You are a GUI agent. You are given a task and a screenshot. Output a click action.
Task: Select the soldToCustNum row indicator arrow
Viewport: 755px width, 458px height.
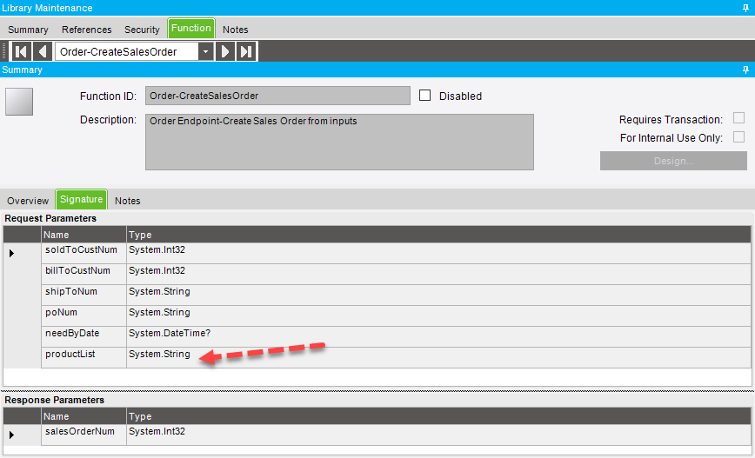(x=11, y=253)
